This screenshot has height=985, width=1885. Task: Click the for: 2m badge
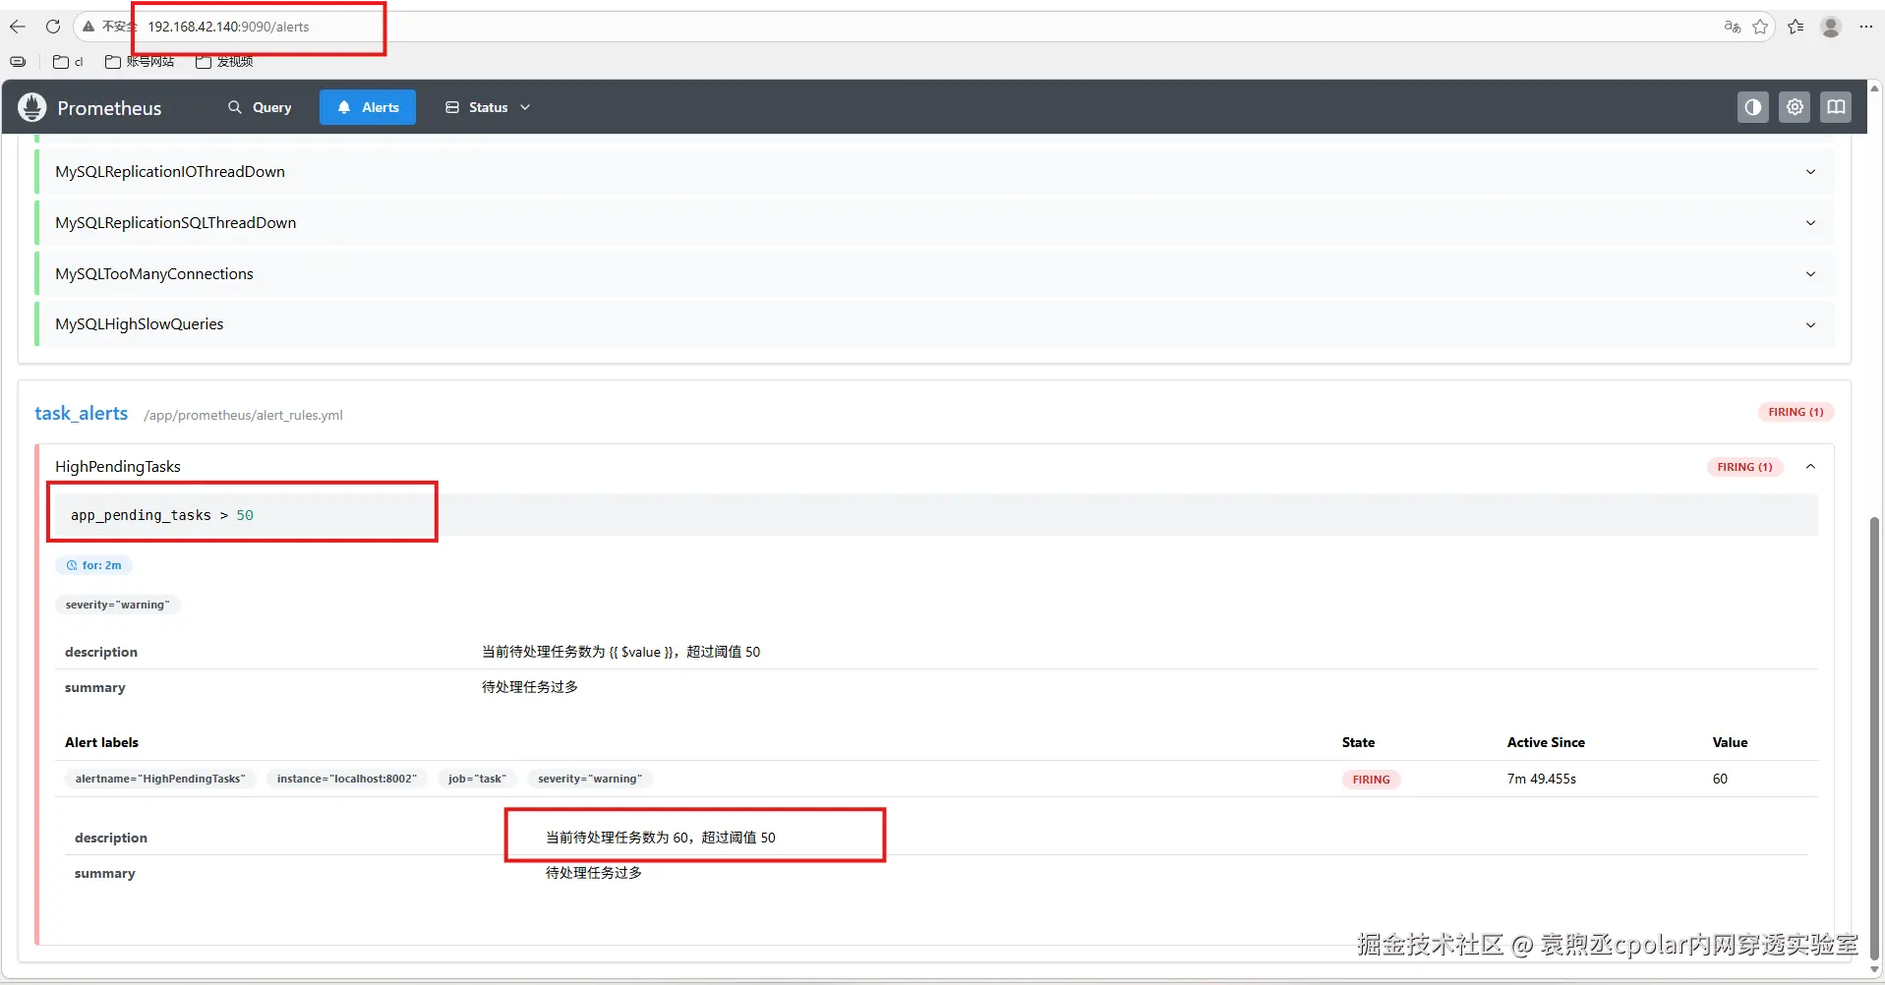click(x=94, y=565)
